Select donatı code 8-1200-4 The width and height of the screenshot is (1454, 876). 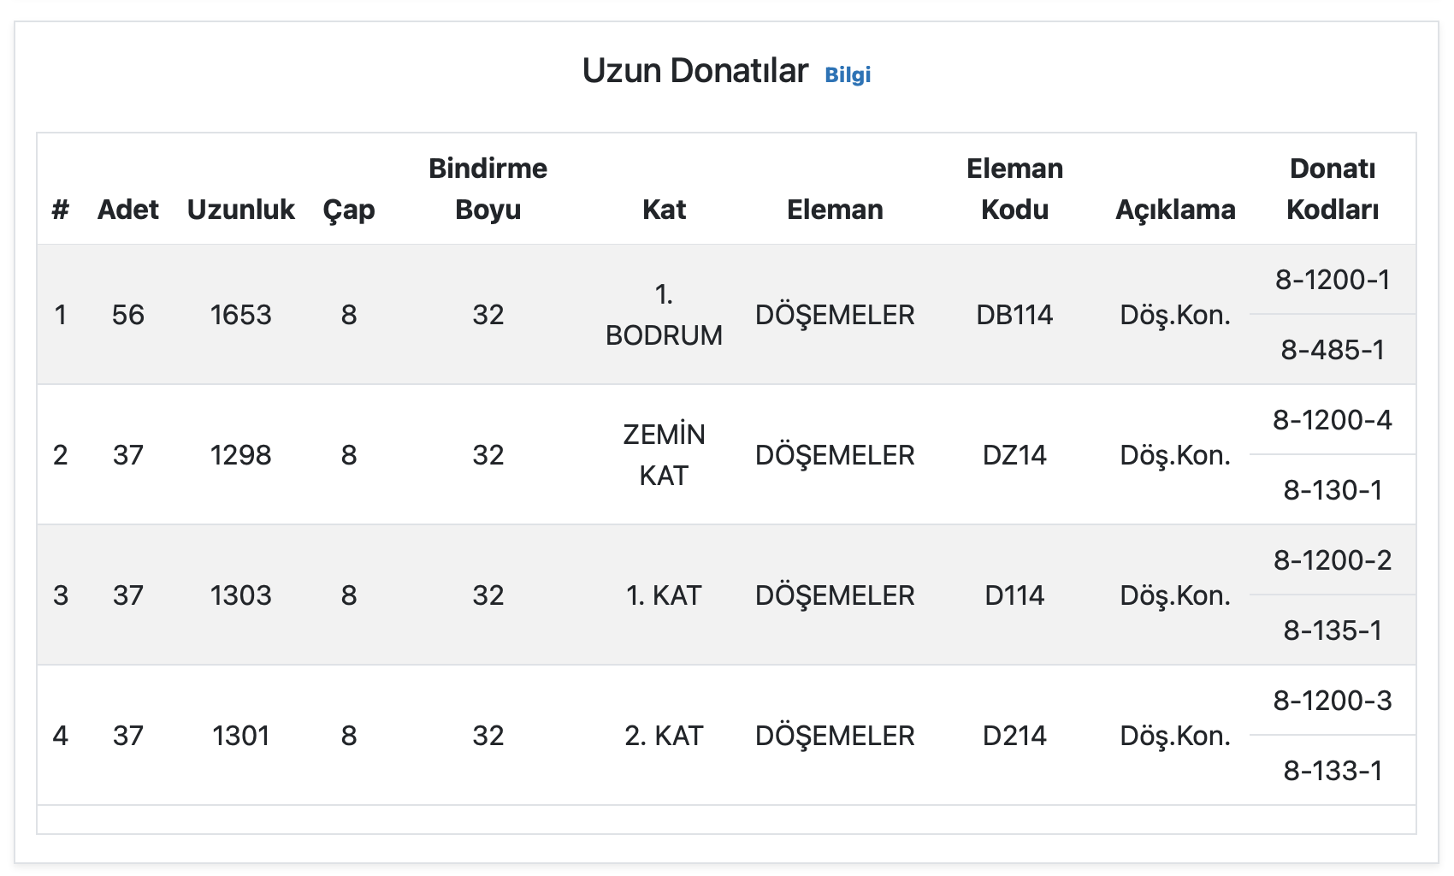tap(1333, 420)
